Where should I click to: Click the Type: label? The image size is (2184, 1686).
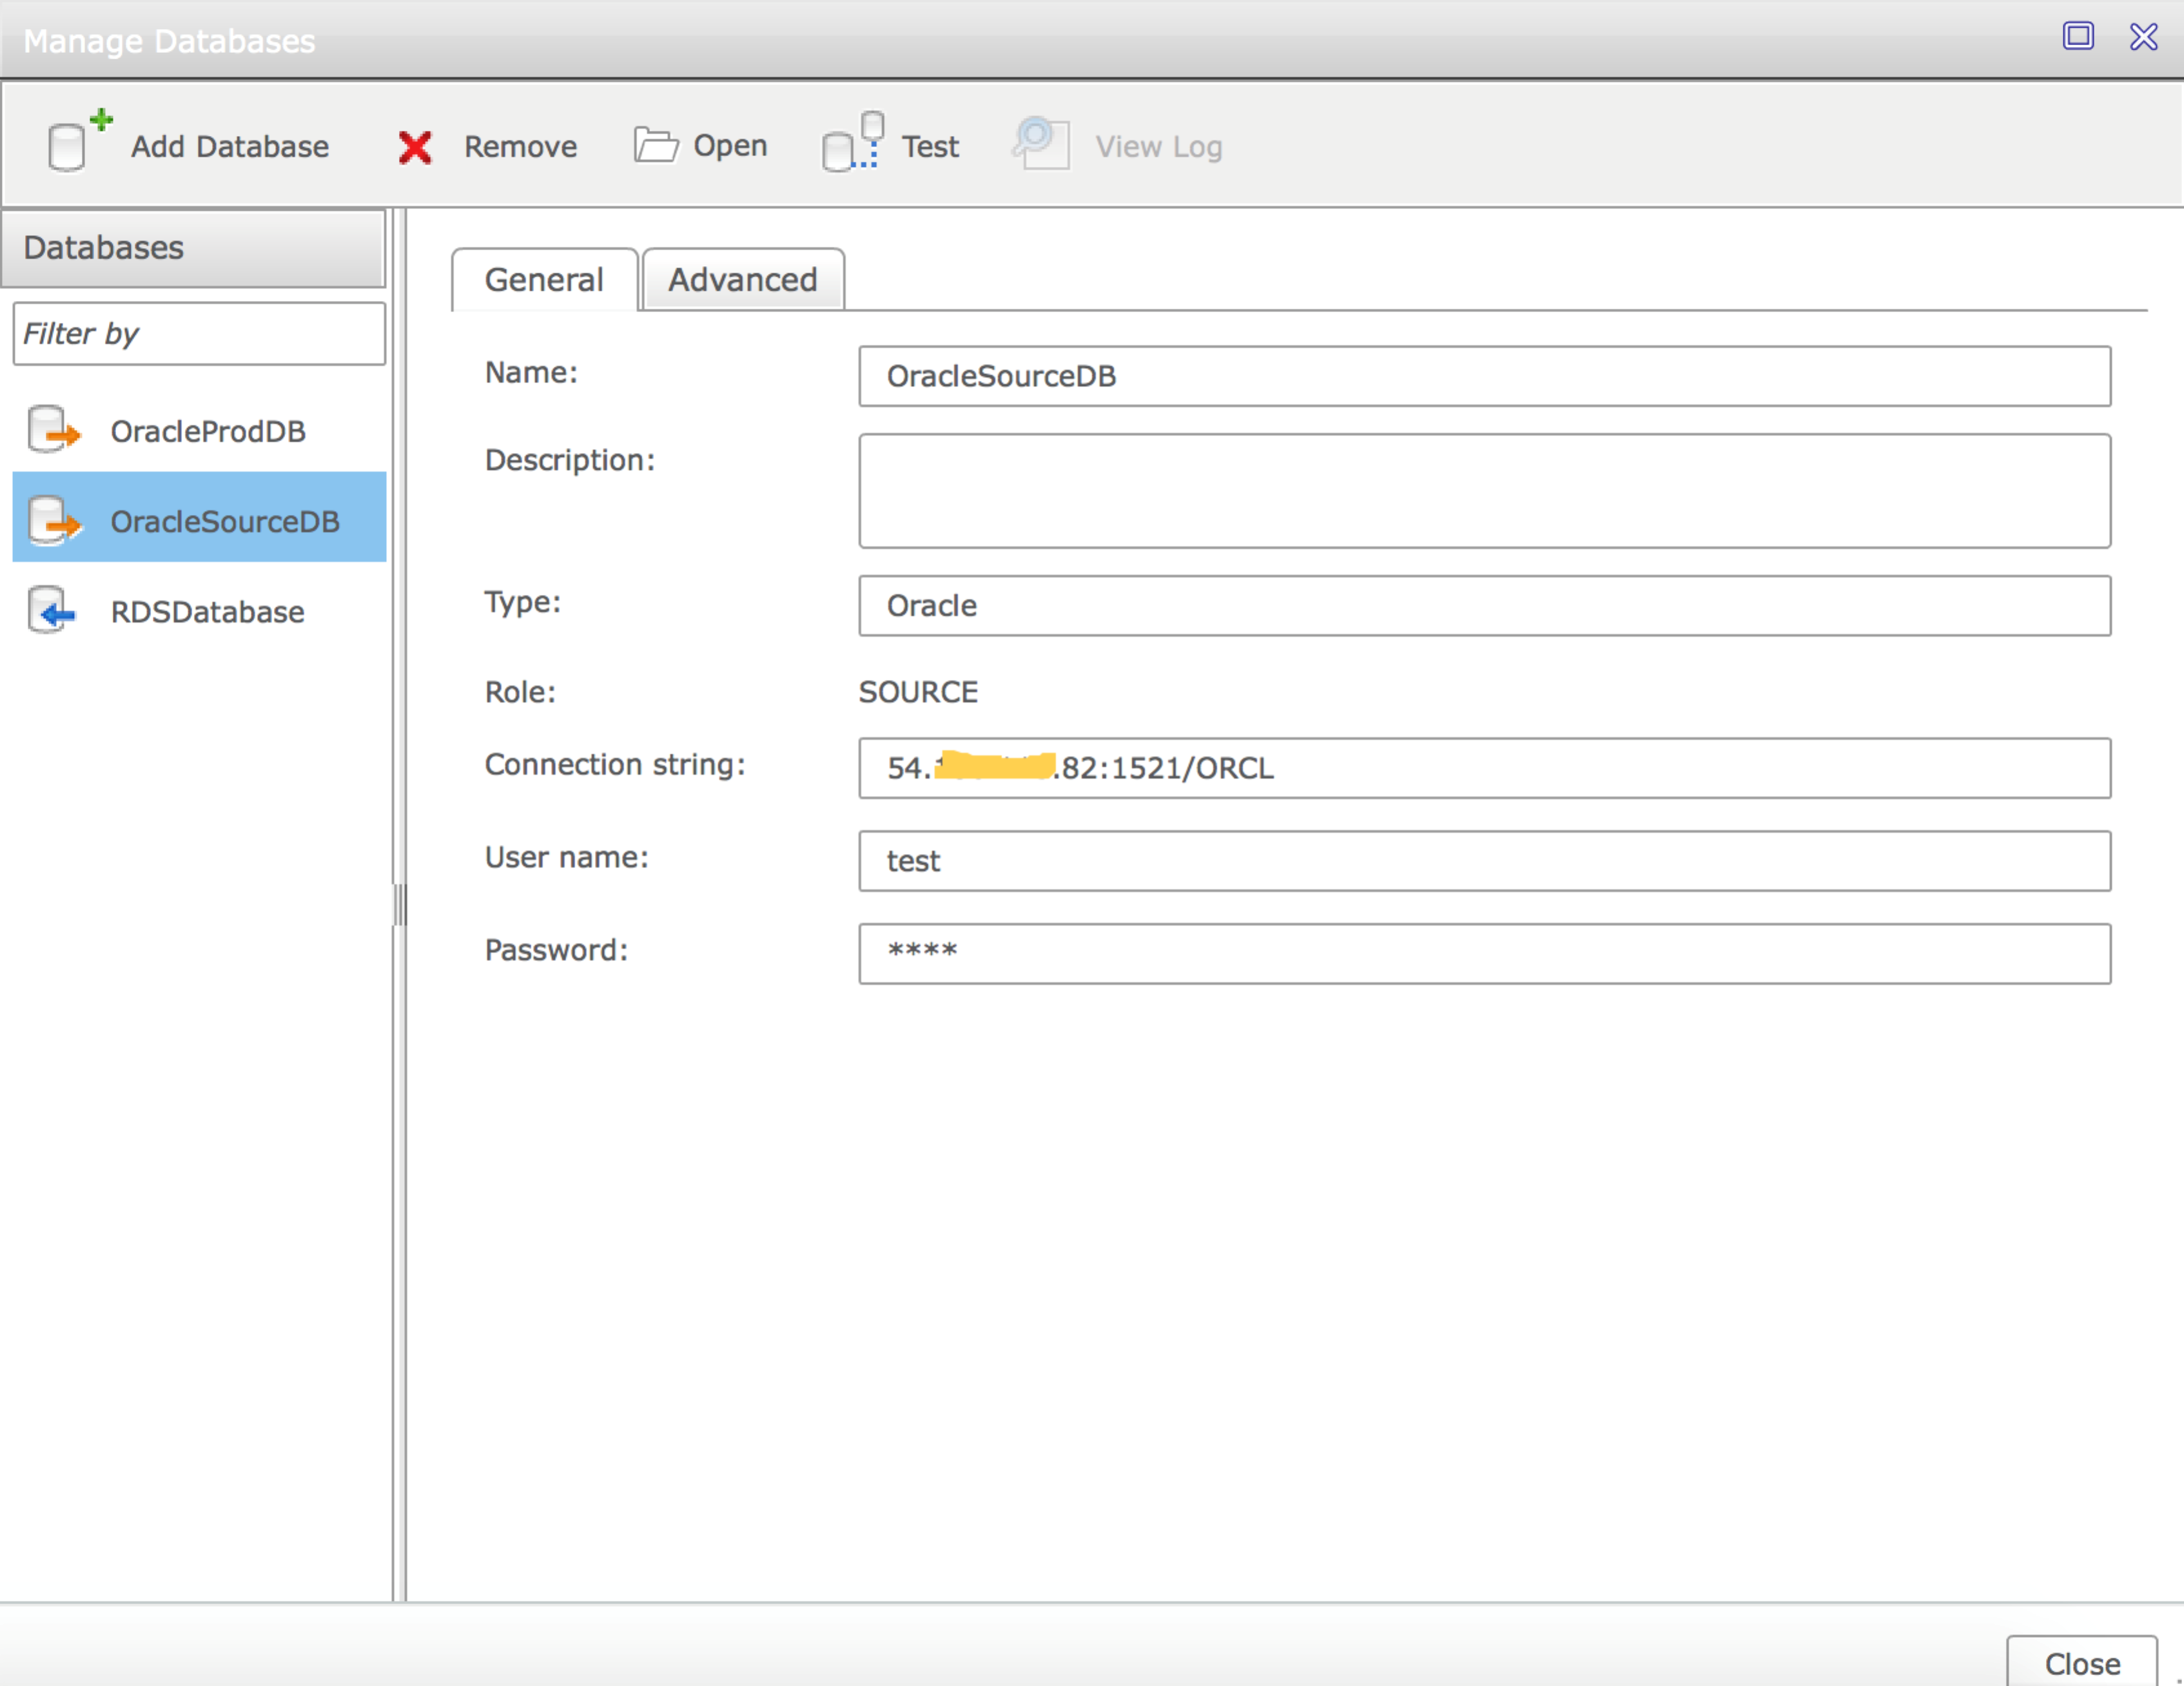point(523,602)
